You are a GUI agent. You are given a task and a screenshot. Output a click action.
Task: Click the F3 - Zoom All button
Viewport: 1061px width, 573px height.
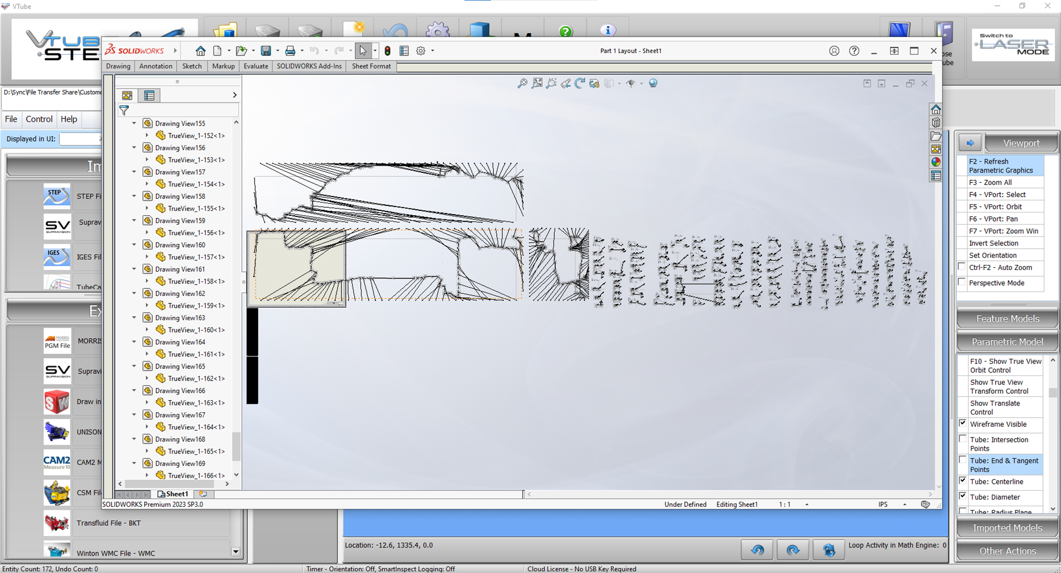(x=990, y=182)
